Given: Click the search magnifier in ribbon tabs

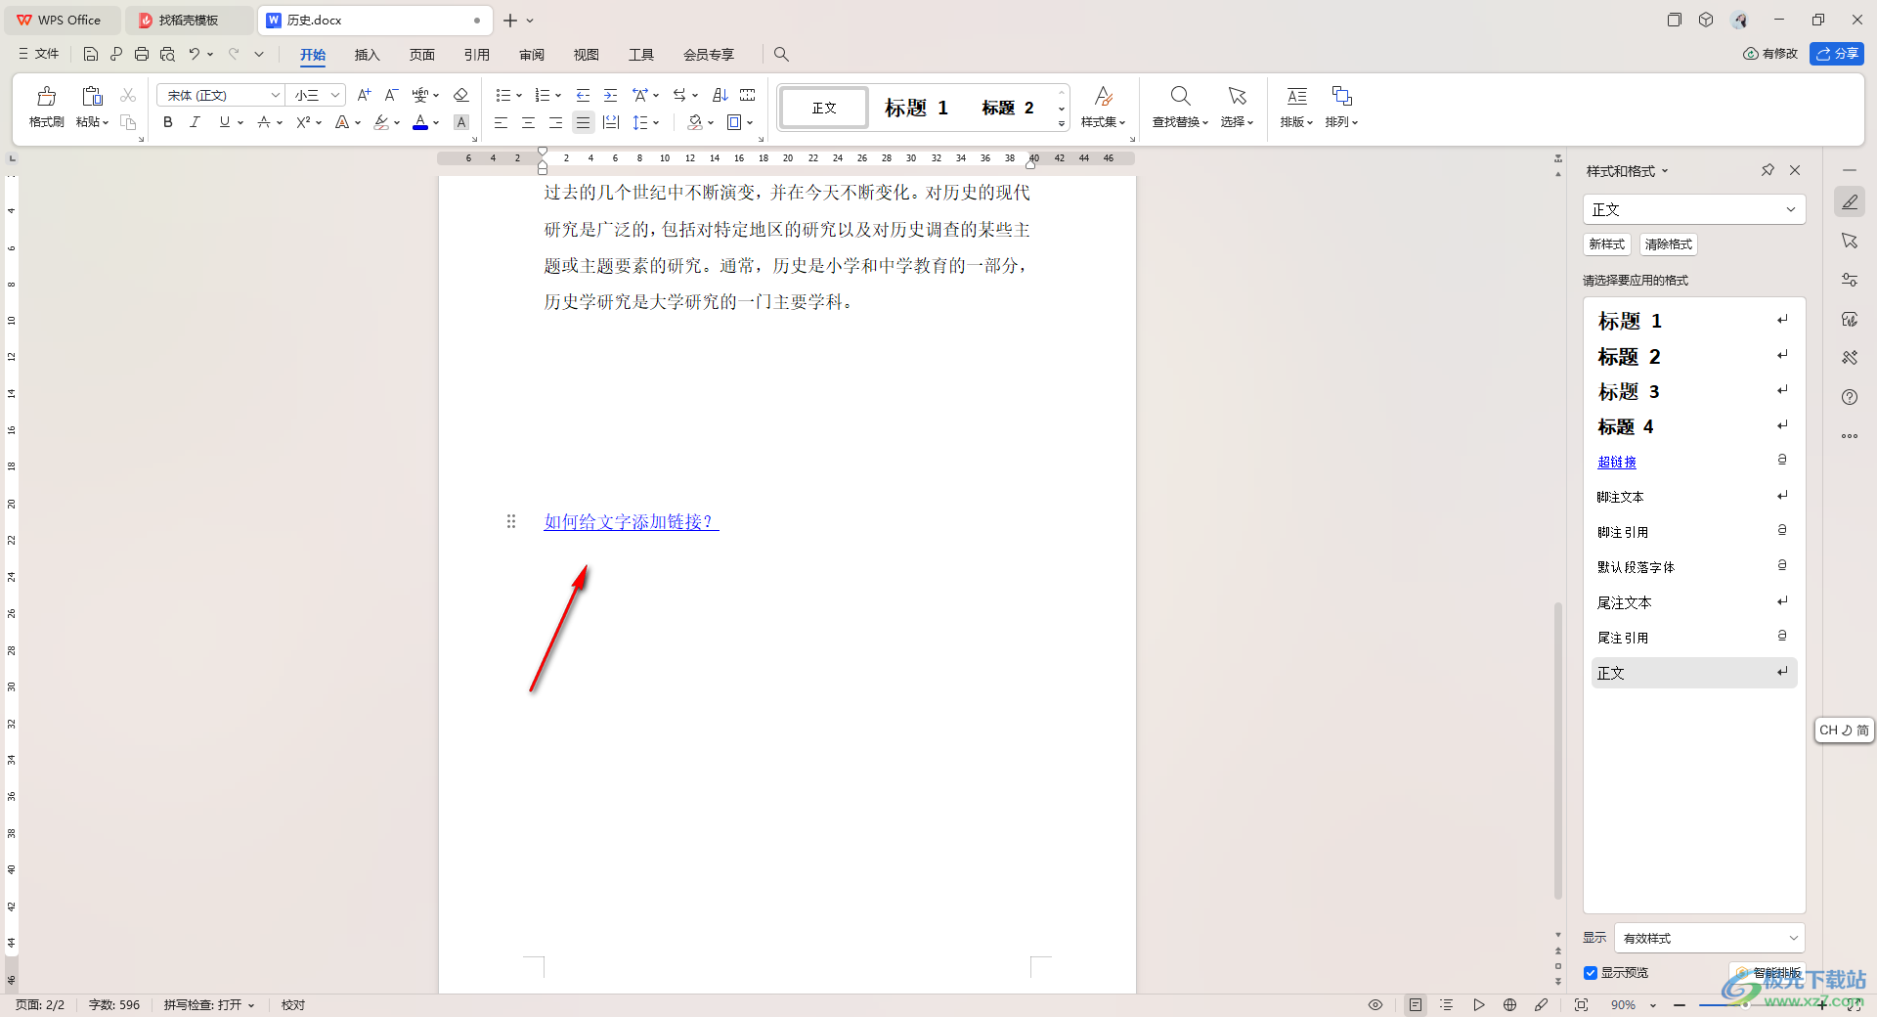Looking at the screenshot, I should pyautogui.click(x=781, y=54).
